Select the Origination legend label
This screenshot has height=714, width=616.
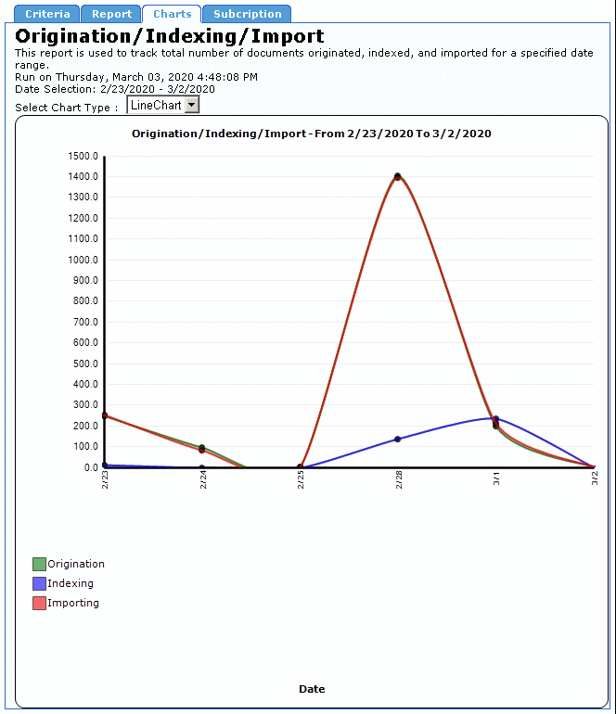[76, 564]
